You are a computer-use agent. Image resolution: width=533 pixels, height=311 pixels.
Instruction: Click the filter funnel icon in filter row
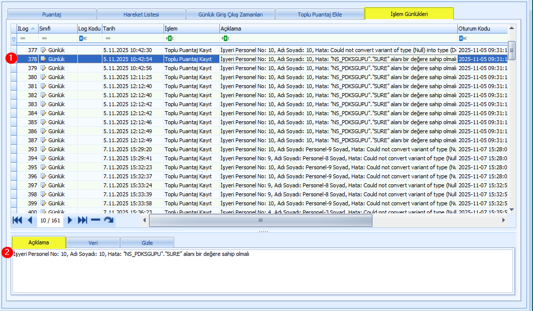(x=14, y=38)
